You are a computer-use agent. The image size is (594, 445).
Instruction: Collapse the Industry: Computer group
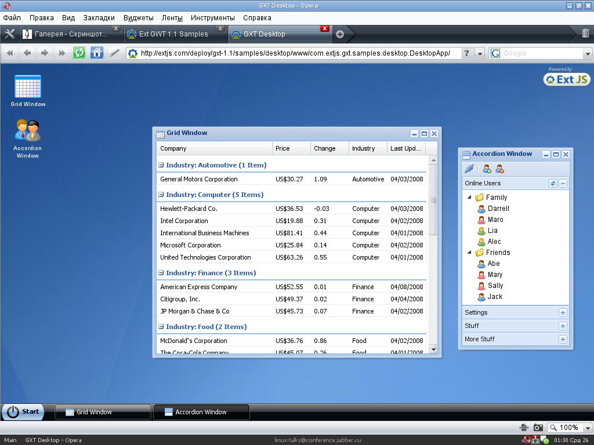click(161, 195)
